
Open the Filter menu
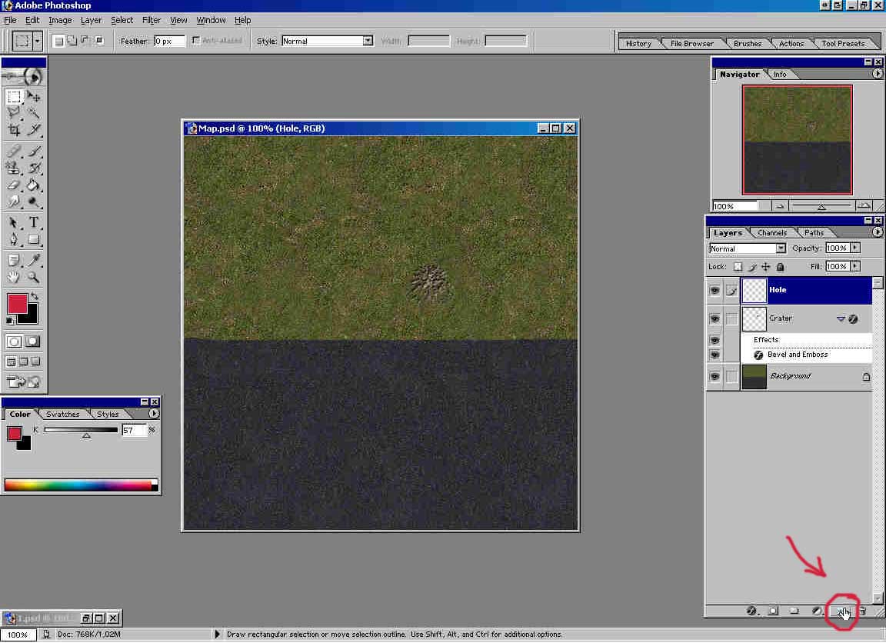[x=152, y=20]
